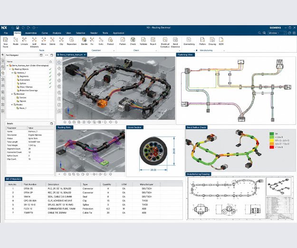Toggle the check mark for Connectors
Screen dimensions: 297x248
pos(50,80)
